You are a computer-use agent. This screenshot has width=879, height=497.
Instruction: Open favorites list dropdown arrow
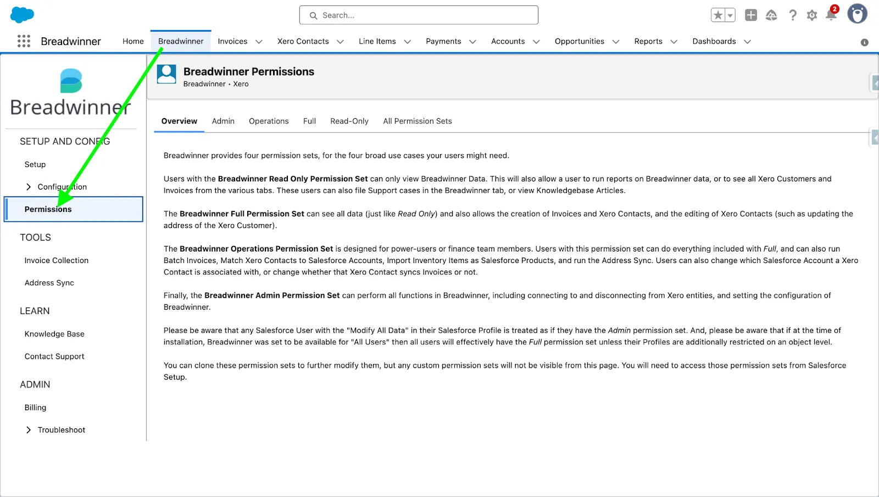730,15
